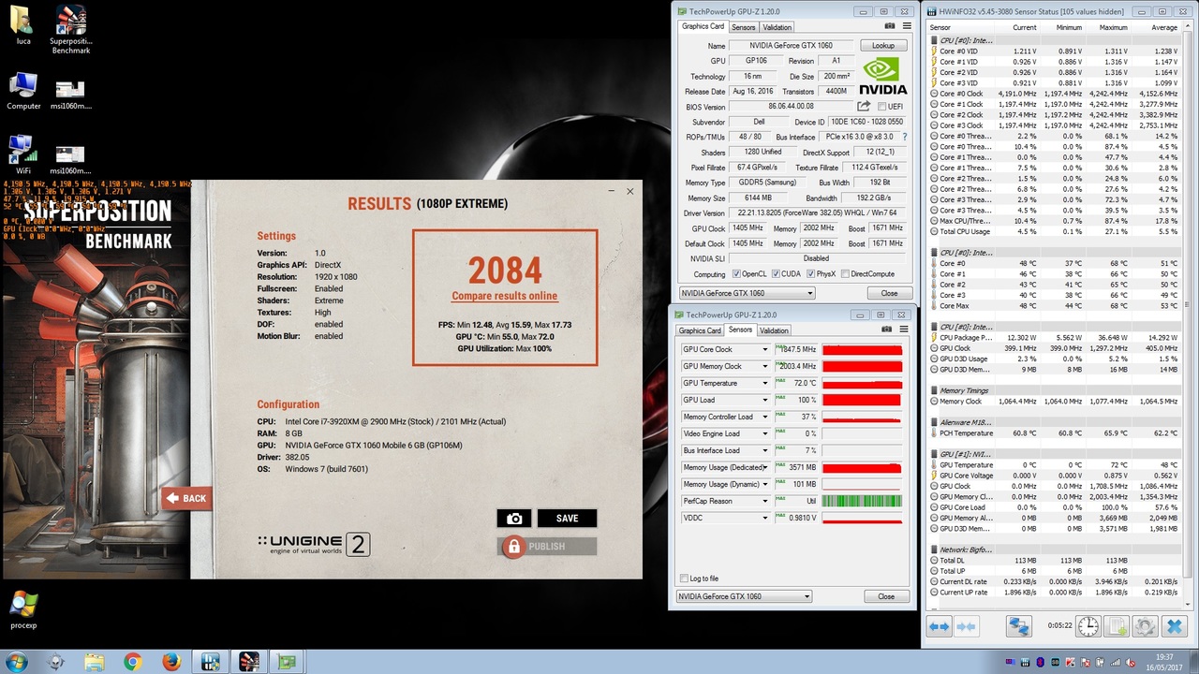Expand GPU Memory Clock sensor dropdown
Viewport: 1199px width, 674px height.
pos(764,366)
